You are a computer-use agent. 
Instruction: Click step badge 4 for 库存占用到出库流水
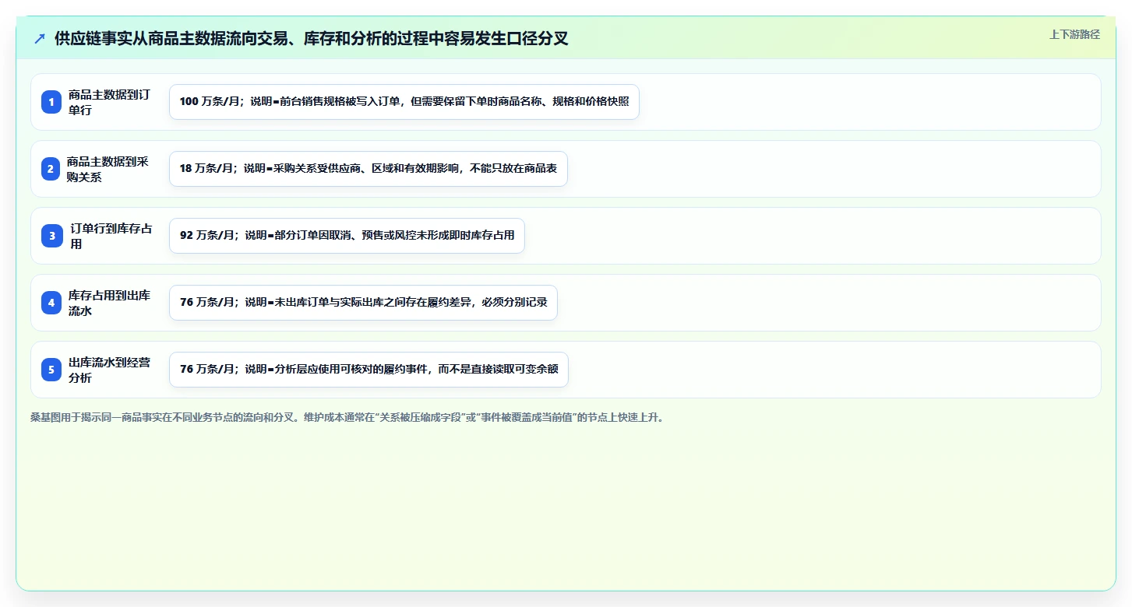(x=51, y=303)
